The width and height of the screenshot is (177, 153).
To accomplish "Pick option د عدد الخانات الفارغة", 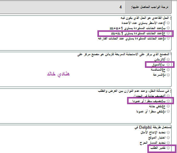I will click(x=168, y=38).
